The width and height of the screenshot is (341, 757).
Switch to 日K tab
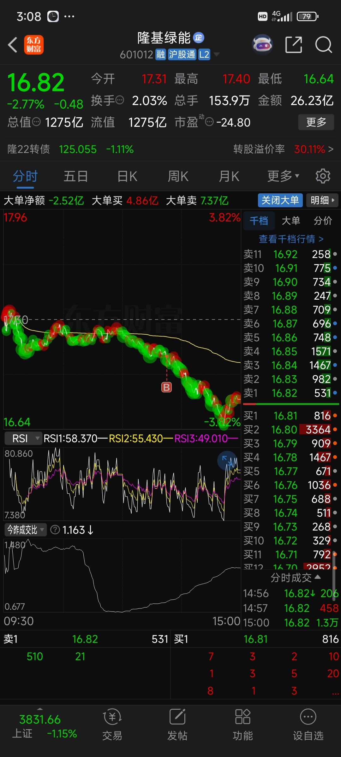[x=127, y=176]
